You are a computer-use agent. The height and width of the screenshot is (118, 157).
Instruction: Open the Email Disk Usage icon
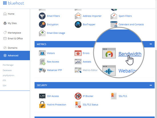click(42, 33)
